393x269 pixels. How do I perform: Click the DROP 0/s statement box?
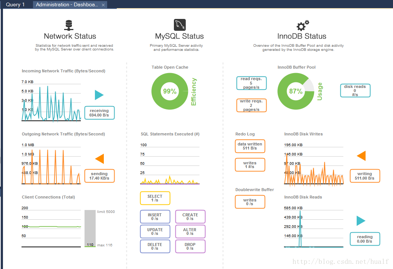tap(190, 246)
